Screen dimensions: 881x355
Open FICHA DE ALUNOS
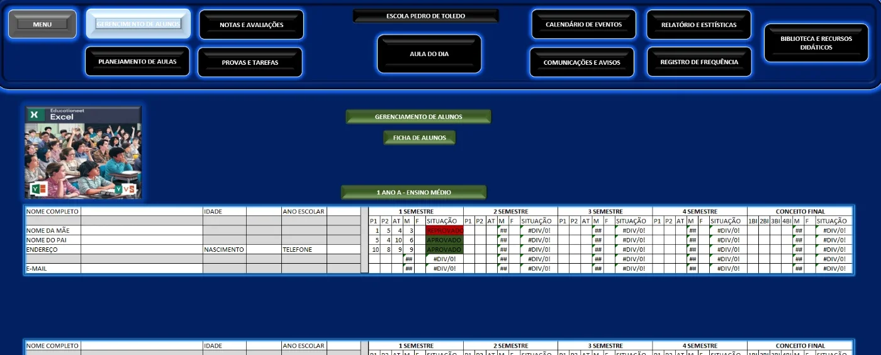click(420, 137)
